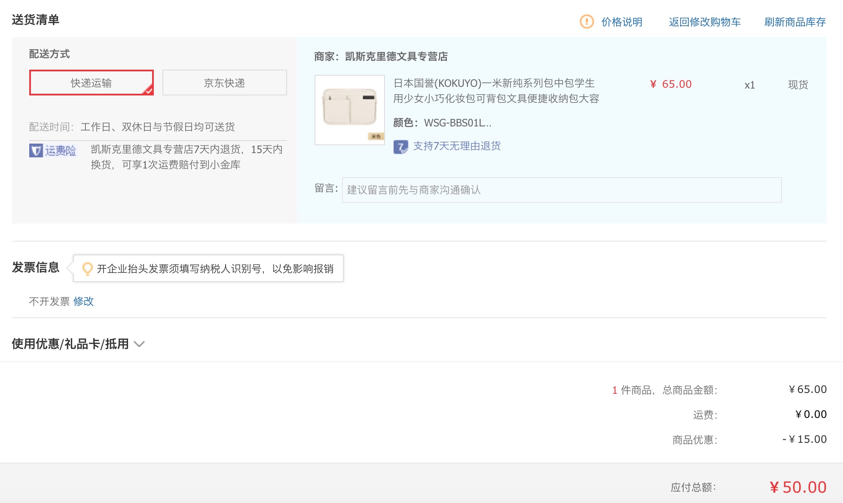Select 快递运输 delivery method
This screenshot has width=843, height=503.
click(x=92, y=83)
